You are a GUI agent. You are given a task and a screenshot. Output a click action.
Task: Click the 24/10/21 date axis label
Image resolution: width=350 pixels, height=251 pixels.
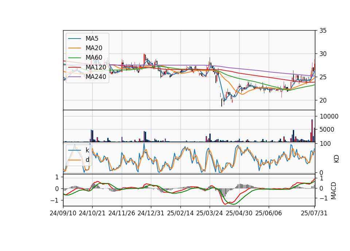click(92, 213)
